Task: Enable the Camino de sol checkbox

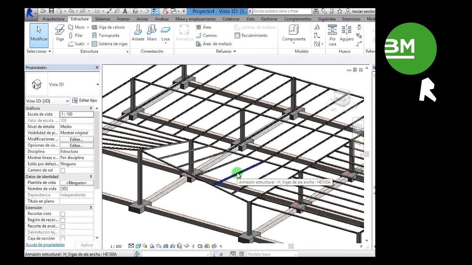Action: (x=63, y=170)
